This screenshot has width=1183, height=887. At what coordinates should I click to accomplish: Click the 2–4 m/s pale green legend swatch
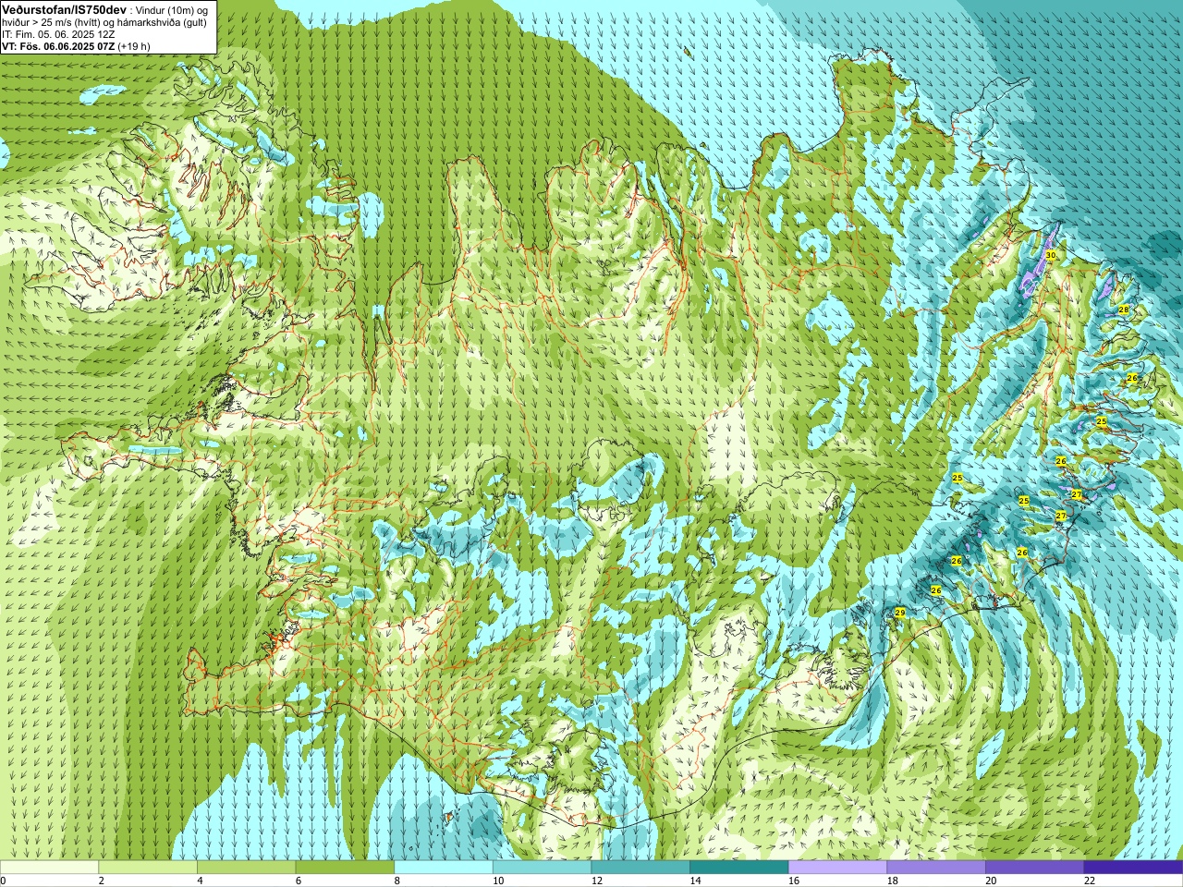tap(148, 868)
